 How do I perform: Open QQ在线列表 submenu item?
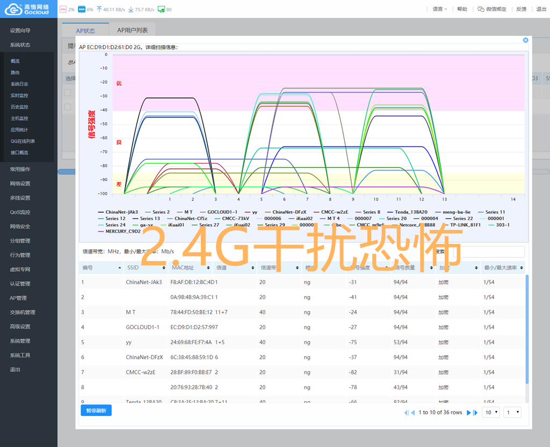coord(23,141)
